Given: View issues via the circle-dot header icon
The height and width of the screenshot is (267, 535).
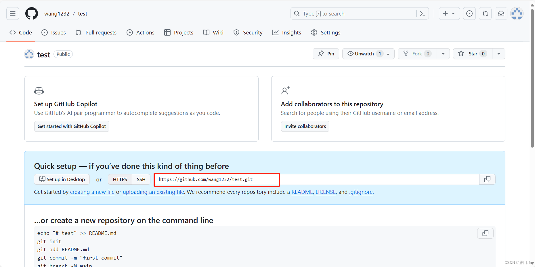Looking at the screenshot, I should pos(469,13).
